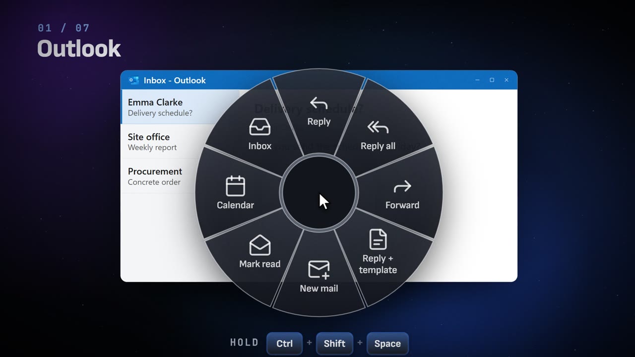Close the Inbox - Outlook window

click(x=506, y=80)
